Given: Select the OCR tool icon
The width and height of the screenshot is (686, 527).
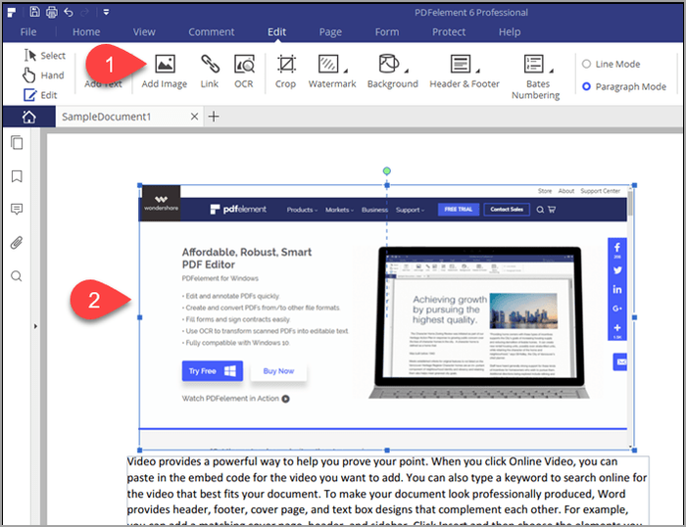Looking at the screenshot, I should click(244, 64).
